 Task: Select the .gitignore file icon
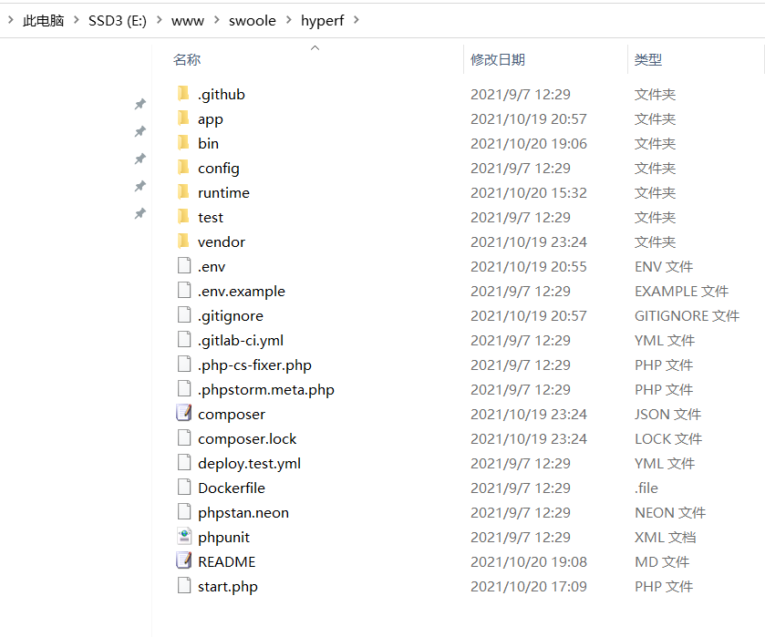tap(184, 315)
